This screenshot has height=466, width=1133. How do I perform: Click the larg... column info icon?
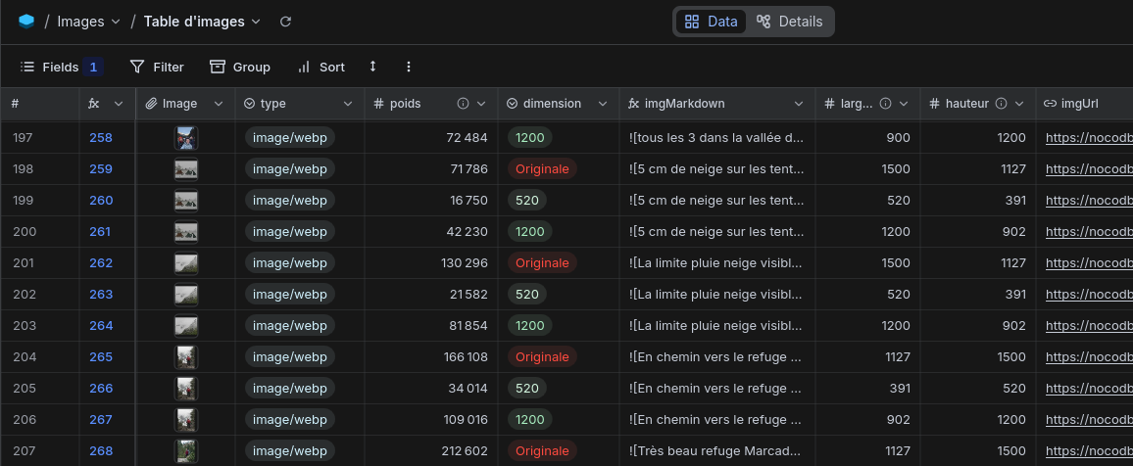[x=885, y=104]
